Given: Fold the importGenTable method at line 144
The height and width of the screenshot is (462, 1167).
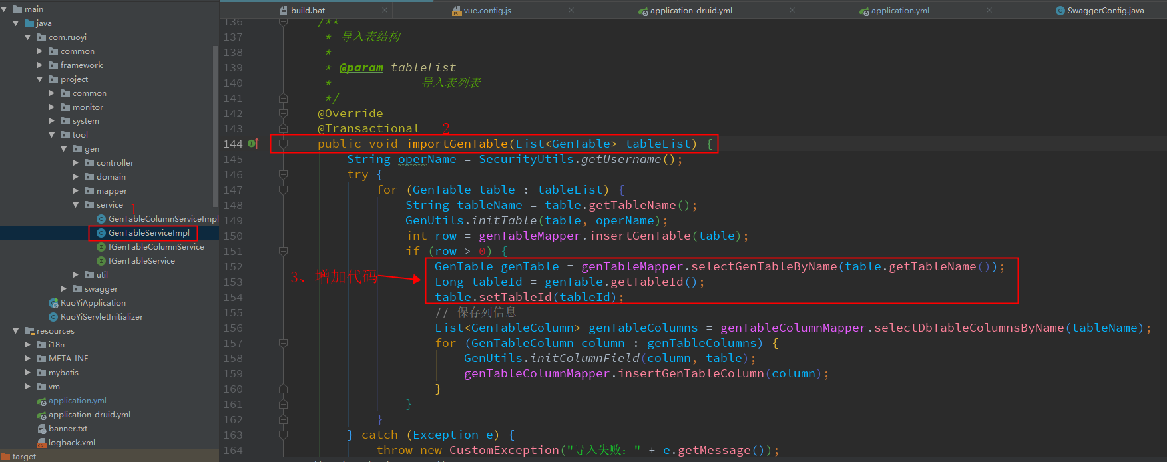Looking at the screenshot, I should click(x=283, y=144).
